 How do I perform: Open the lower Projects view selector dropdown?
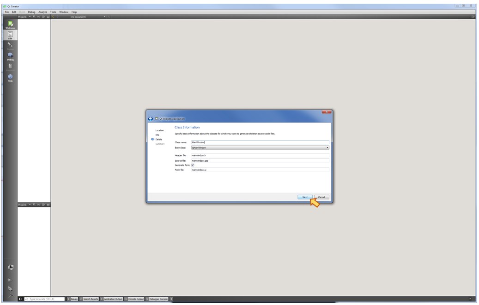tap(24, 205)
